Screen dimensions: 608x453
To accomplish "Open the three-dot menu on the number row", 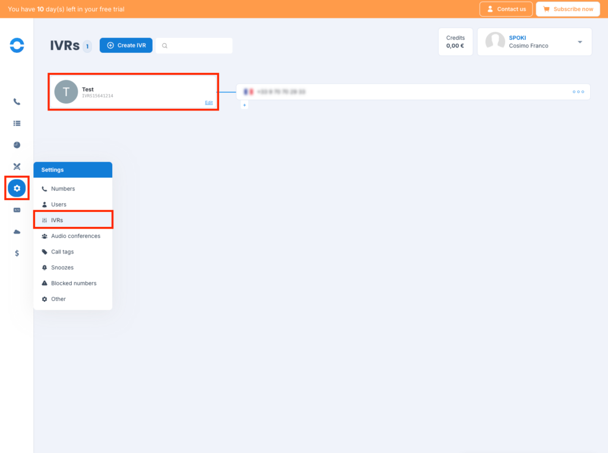I will coord(578,92).
